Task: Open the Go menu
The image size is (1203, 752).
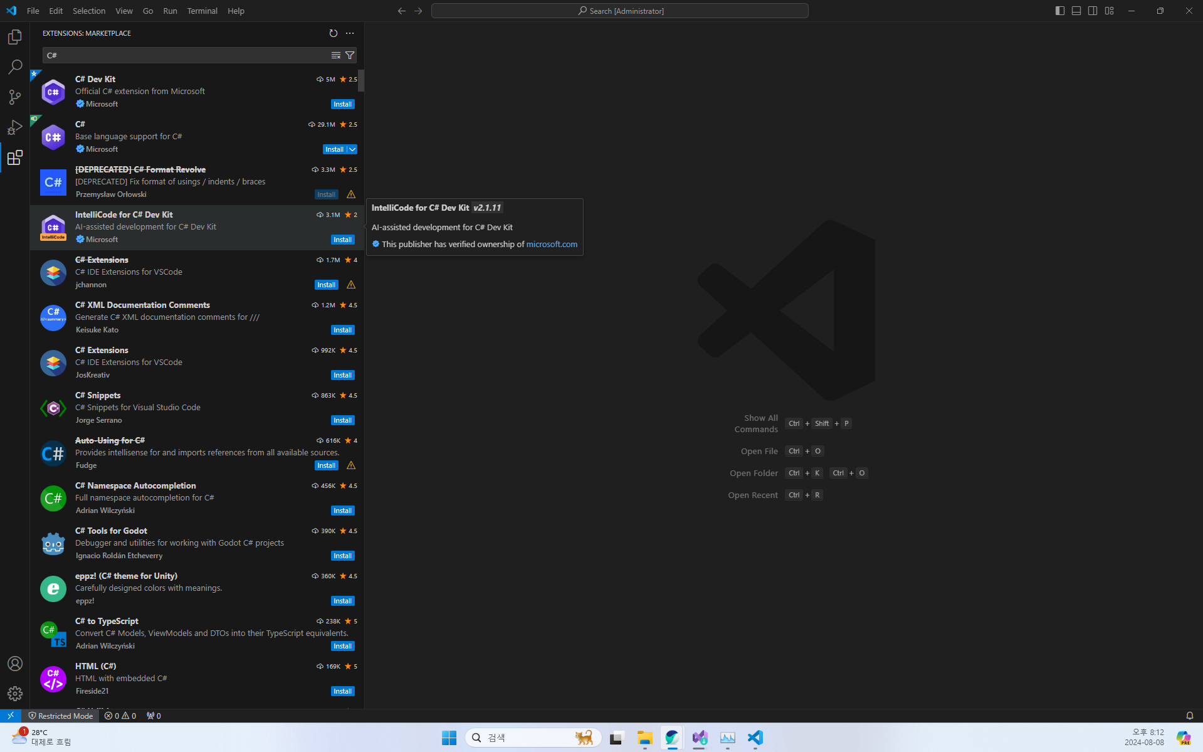Action: click(x=148, y=11)
